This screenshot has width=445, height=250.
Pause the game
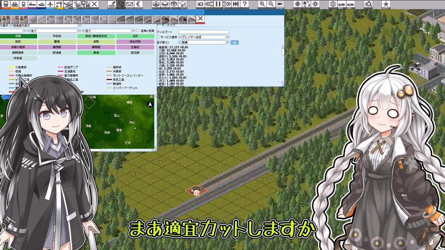click(218, 4)
